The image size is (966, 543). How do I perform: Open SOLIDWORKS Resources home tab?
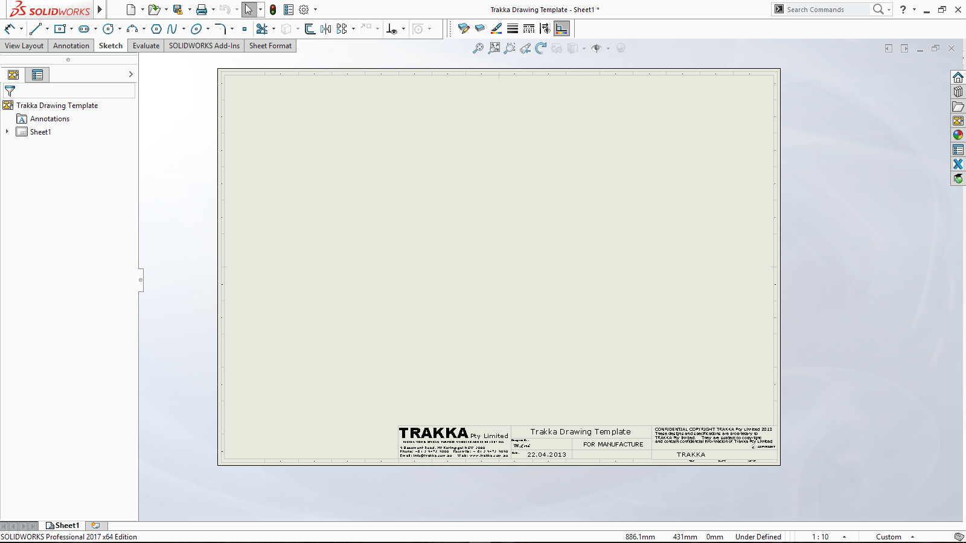tap(958, 77)
